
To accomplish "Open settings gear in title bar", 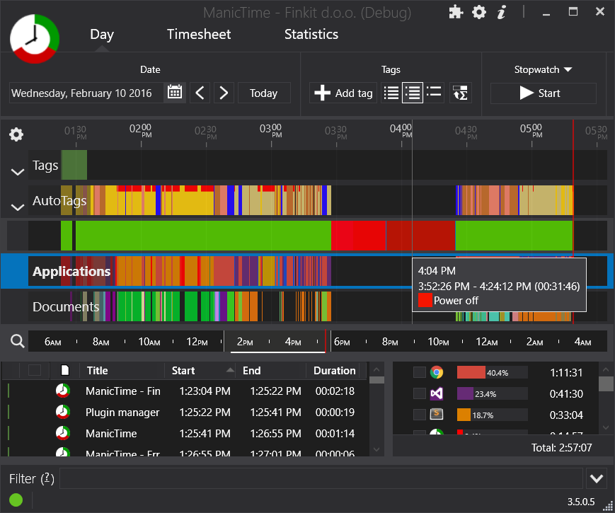I will 479,12.
